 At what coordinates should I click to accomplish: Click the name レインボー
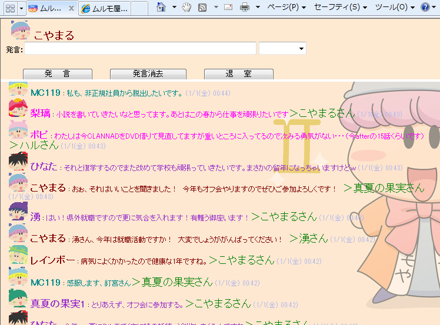(53, 260)
